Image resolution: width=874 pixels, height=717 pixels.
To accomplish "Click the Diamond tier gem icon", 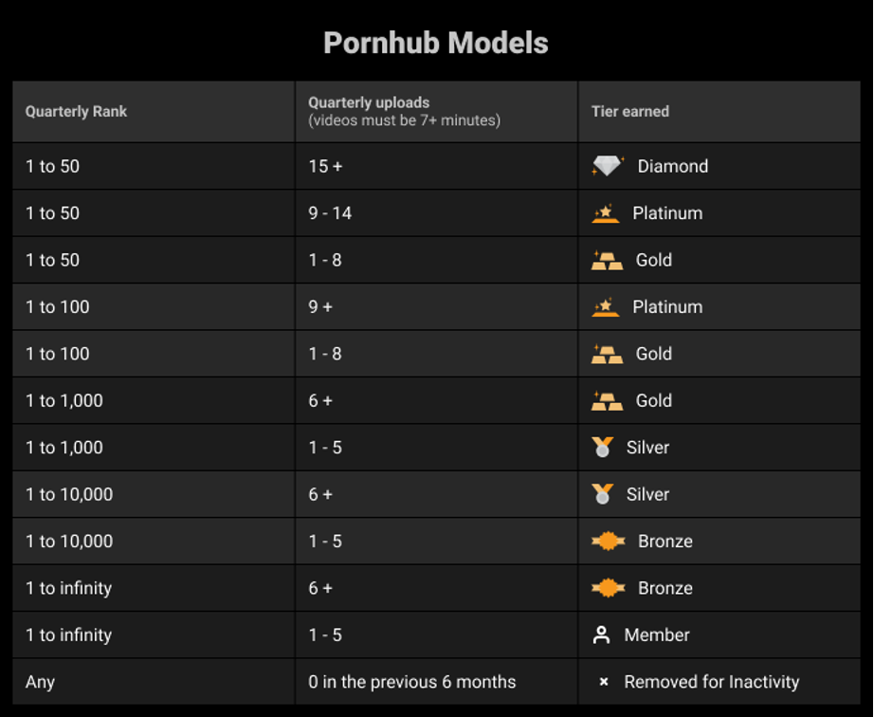I will coord(608,166).
